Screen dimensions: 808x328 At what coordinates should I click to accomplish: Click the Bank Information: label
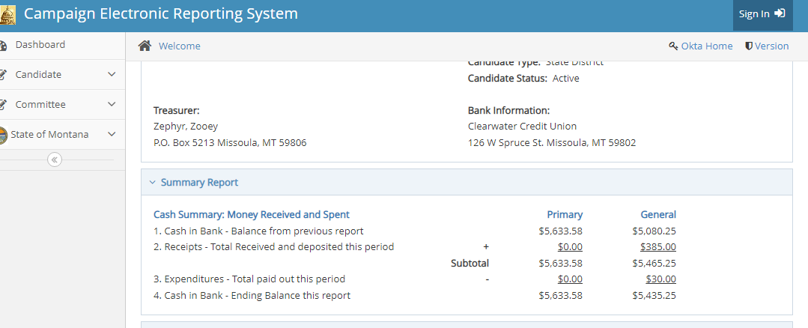click(508, 110)
